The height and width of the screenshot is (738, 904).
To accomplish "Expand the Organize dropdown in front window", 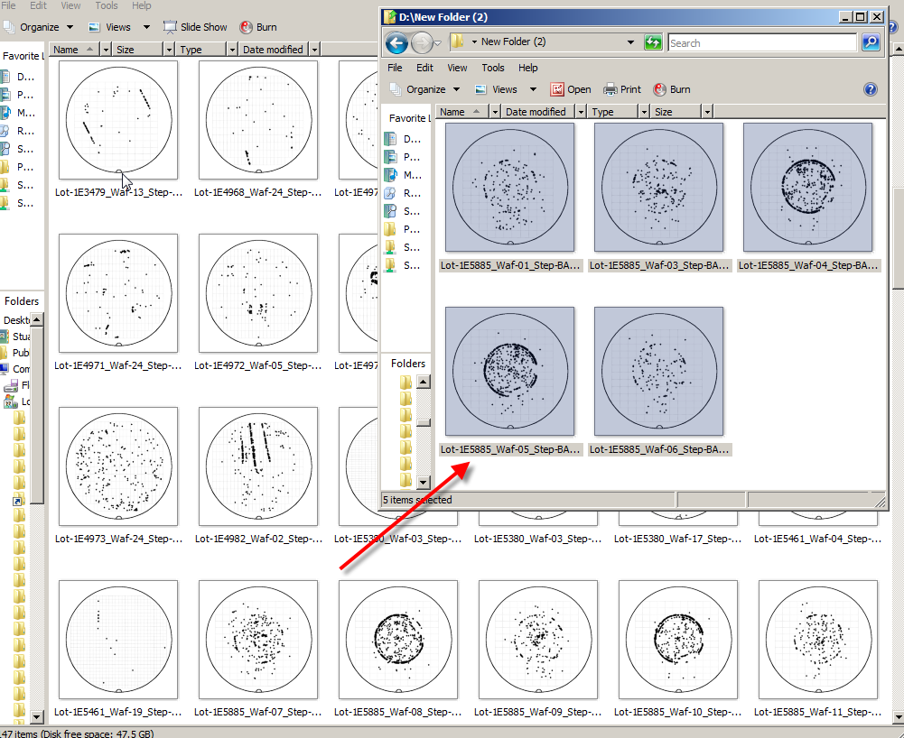I will click(425, 89).
